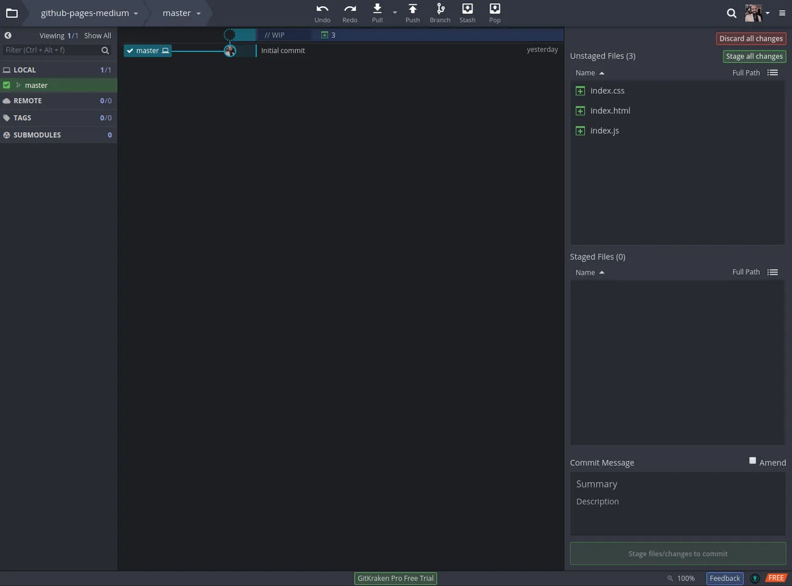Click the GitKraken logo in status bar
Screen dimensions: 792x586
click(x=755, y=579)
